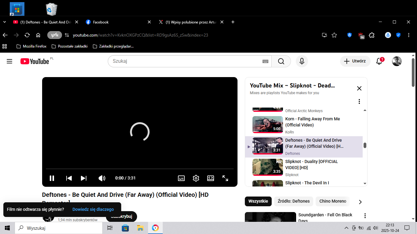Go to previous video in player
Image resolution: width=417 pixels, height=234 pixels.
[69, 178]
